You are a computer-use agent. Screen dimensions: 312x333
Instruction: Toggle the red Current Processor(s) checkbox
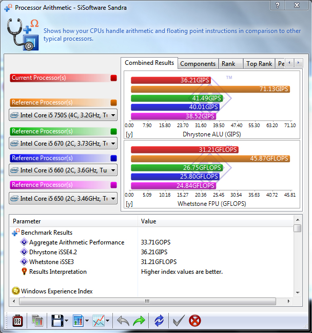pos(113,78)
